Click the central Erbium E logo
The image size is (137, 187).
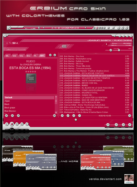64,46
